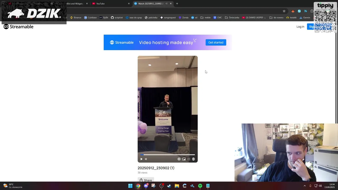This screenshot has width=338, height=190.
Task: Click the blue square extension icon in toolbar
Action: (x=299, y=11)
